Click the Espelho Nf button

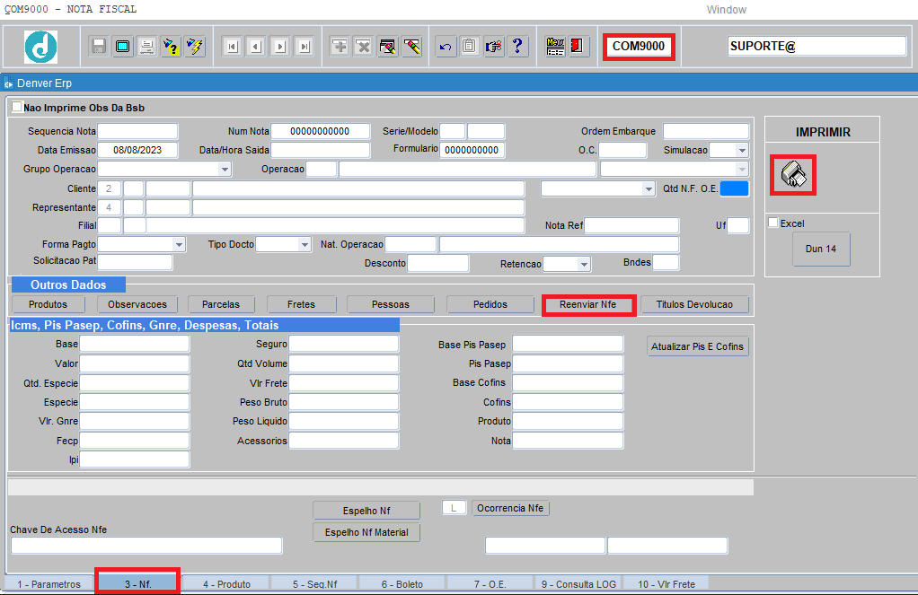pyautogui.click(x=366, y=511)
